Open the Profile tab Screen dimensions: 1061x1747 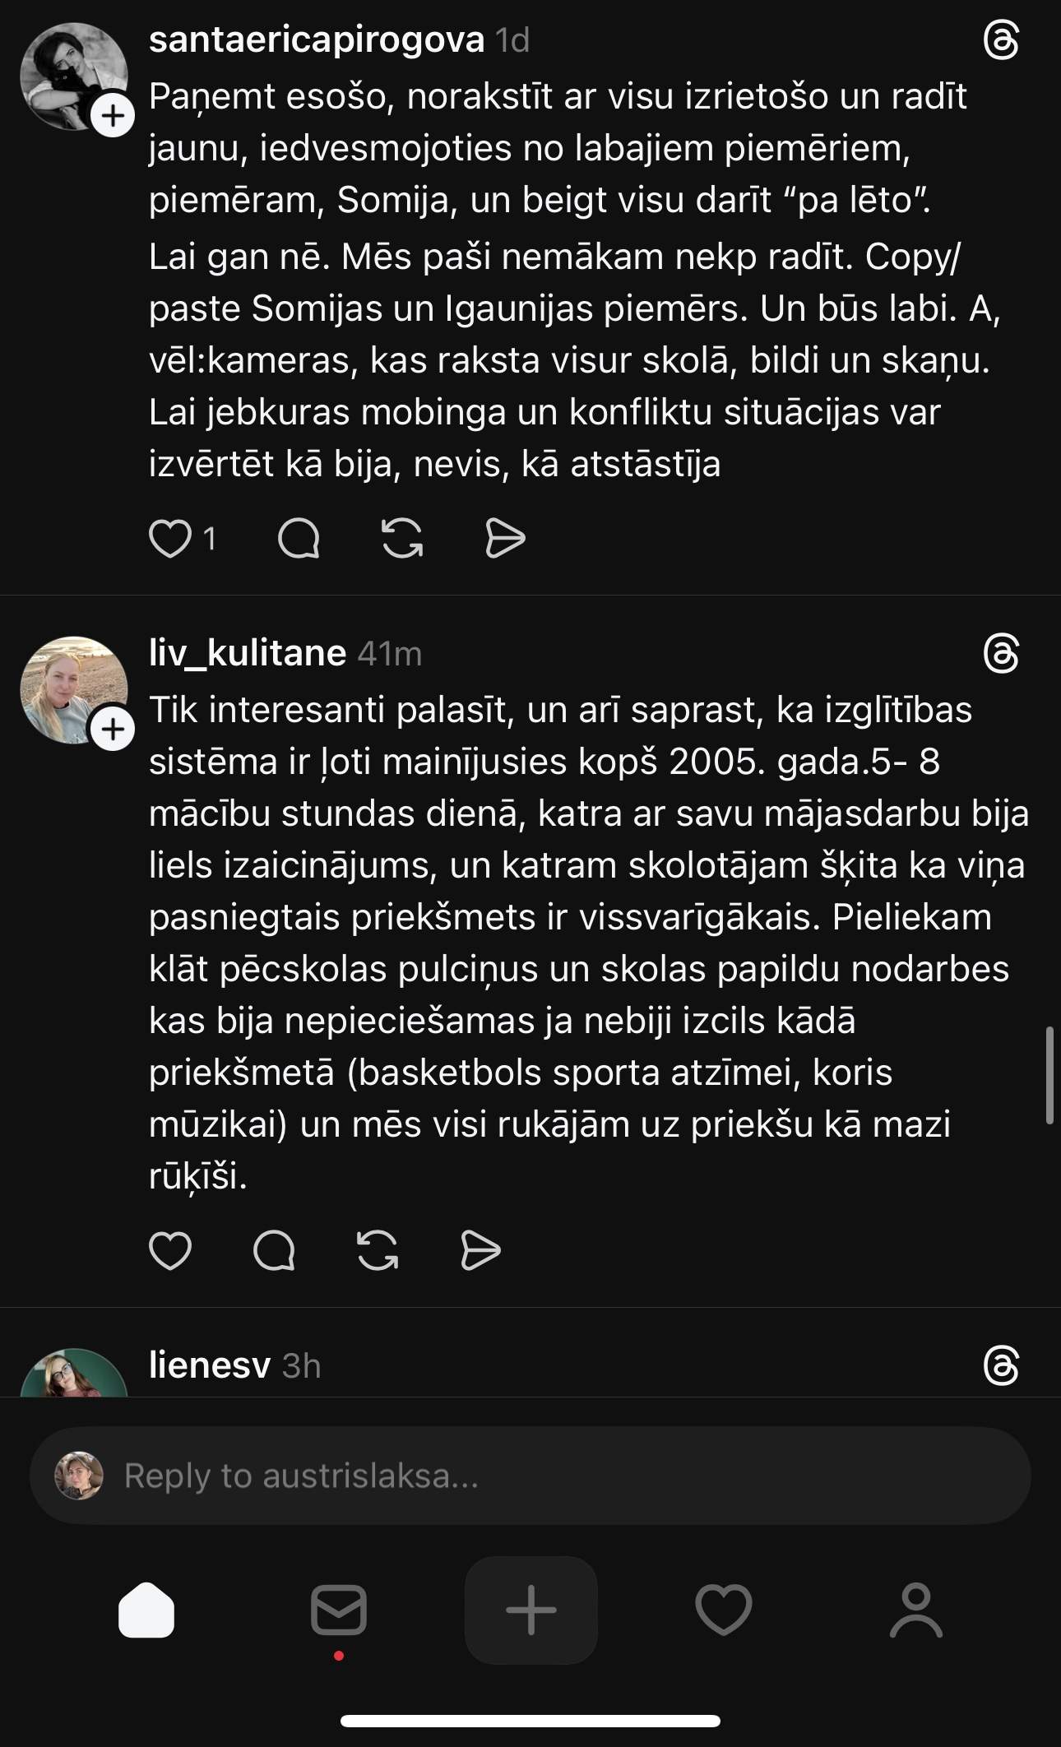[916, 1610]
